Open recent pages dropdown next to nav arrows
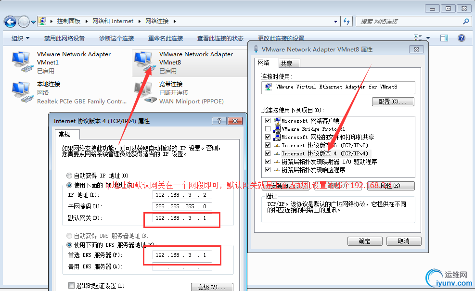The width and height of the screenshot is (475, 291). pos(33,22)
